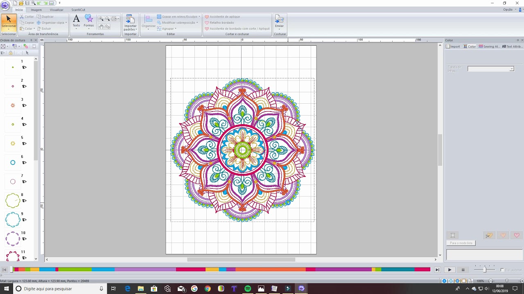The height and width of the screenshot is (294, 524).
Task: Adjust the simulation speed slider
Action: (x=485, y=269)
